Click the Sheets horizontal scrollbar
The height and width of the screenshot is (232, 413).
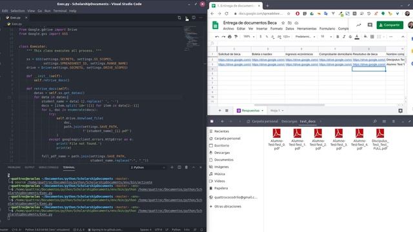[x=289, y=105]
